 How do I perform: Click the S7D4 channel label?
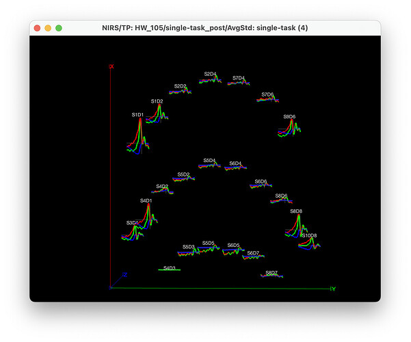[x=239, y=78]
